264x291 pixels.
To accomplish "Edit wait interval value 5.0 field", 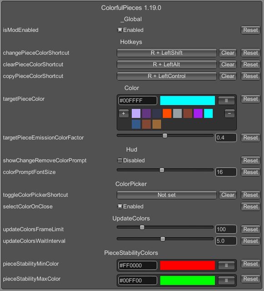I will (x=226, y=241).
